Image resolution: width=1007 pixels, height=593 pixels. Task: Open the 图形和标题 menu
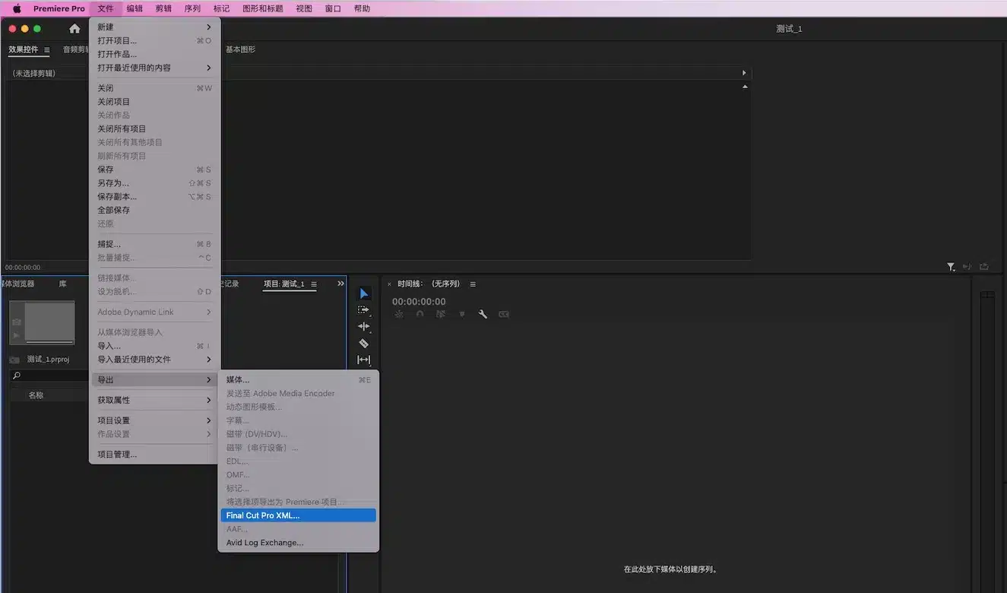[x=263, y=8]
